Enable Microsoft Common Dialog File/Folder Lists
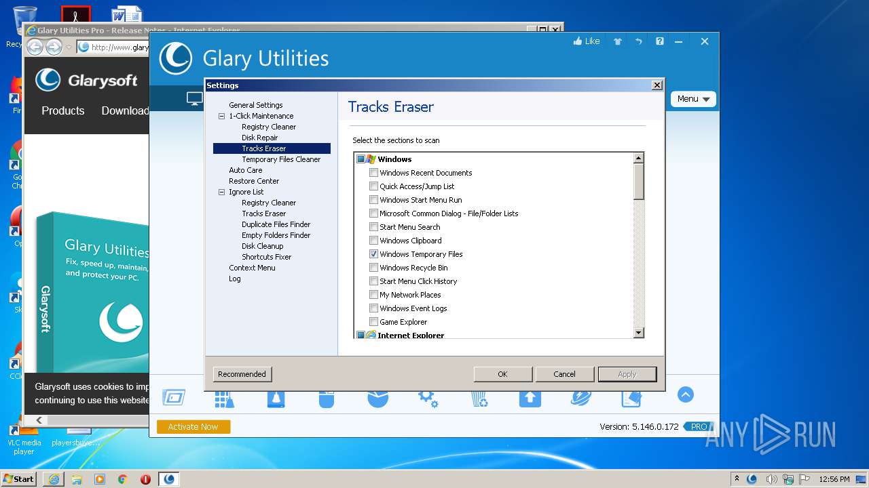The height and width of the screenshot is (488, 869). pyautogui.click(x=373, y=213)
